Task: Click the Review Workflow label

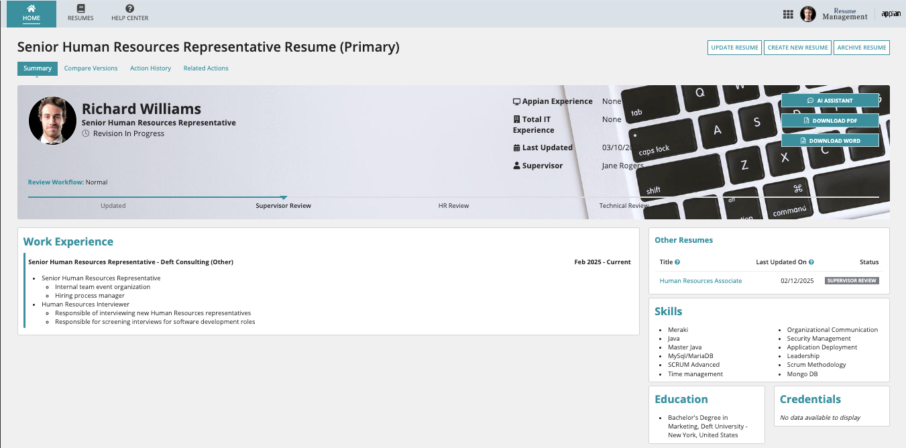Action: 56,182
